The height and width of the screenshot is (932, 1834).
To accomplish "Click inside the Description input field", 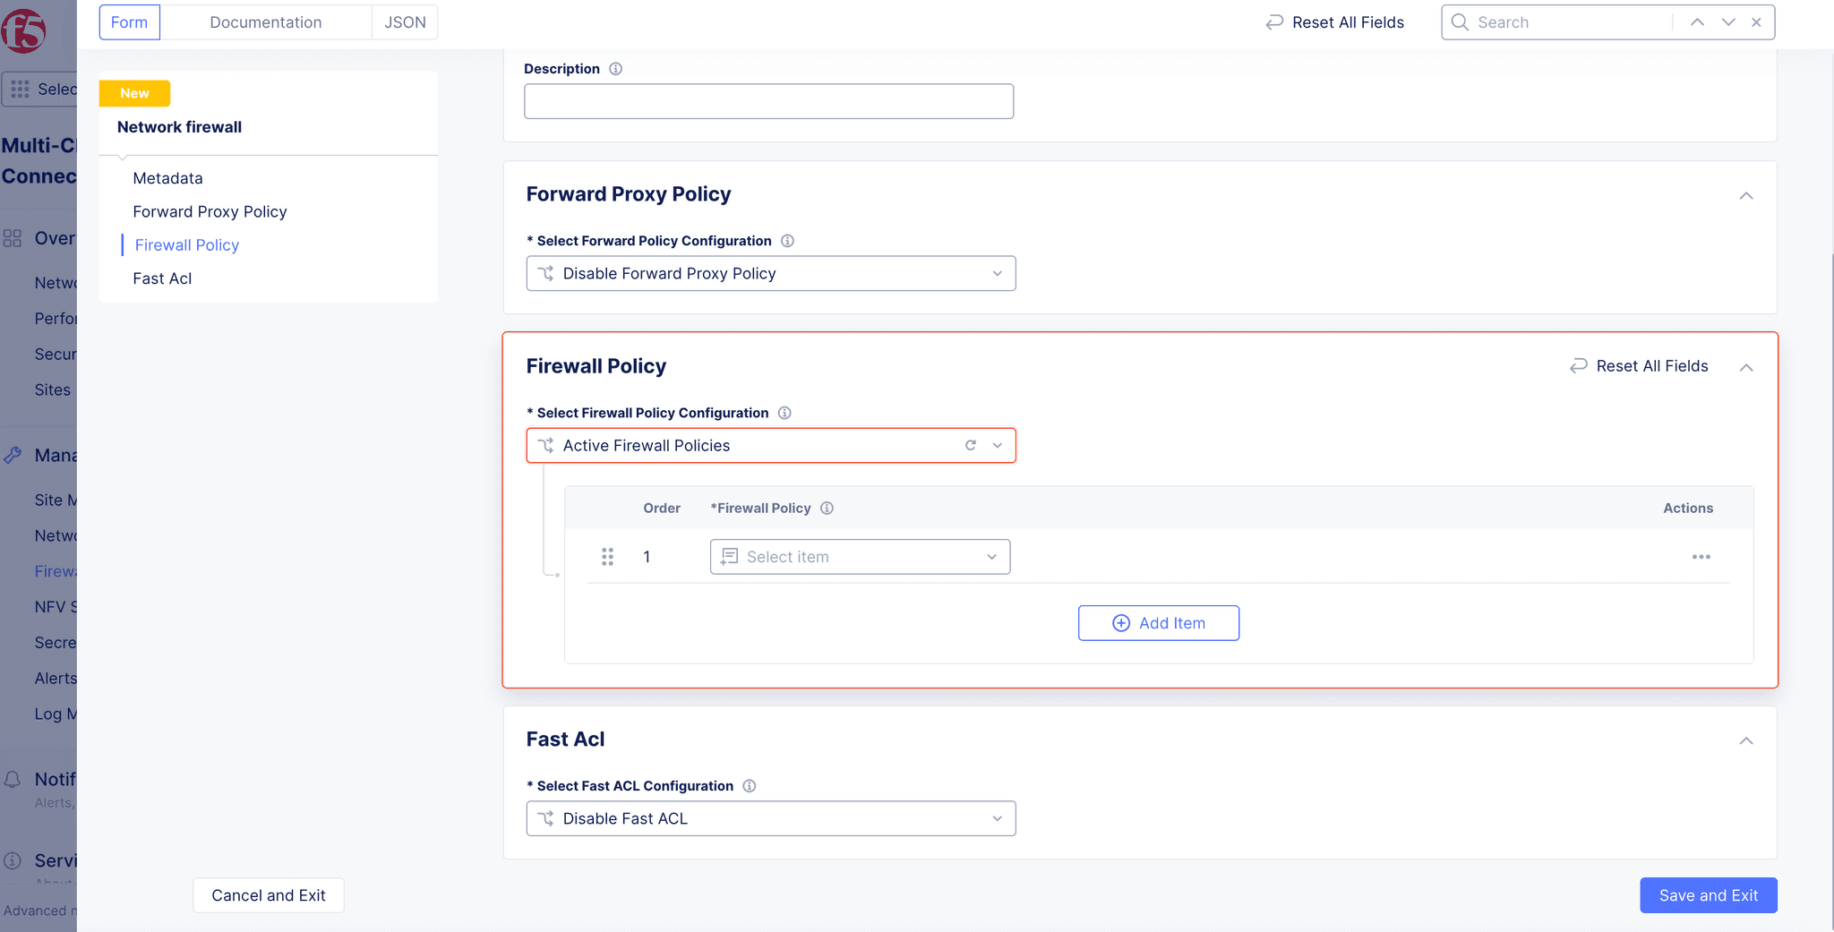I will pyautogui.click(x=768, y=100).
